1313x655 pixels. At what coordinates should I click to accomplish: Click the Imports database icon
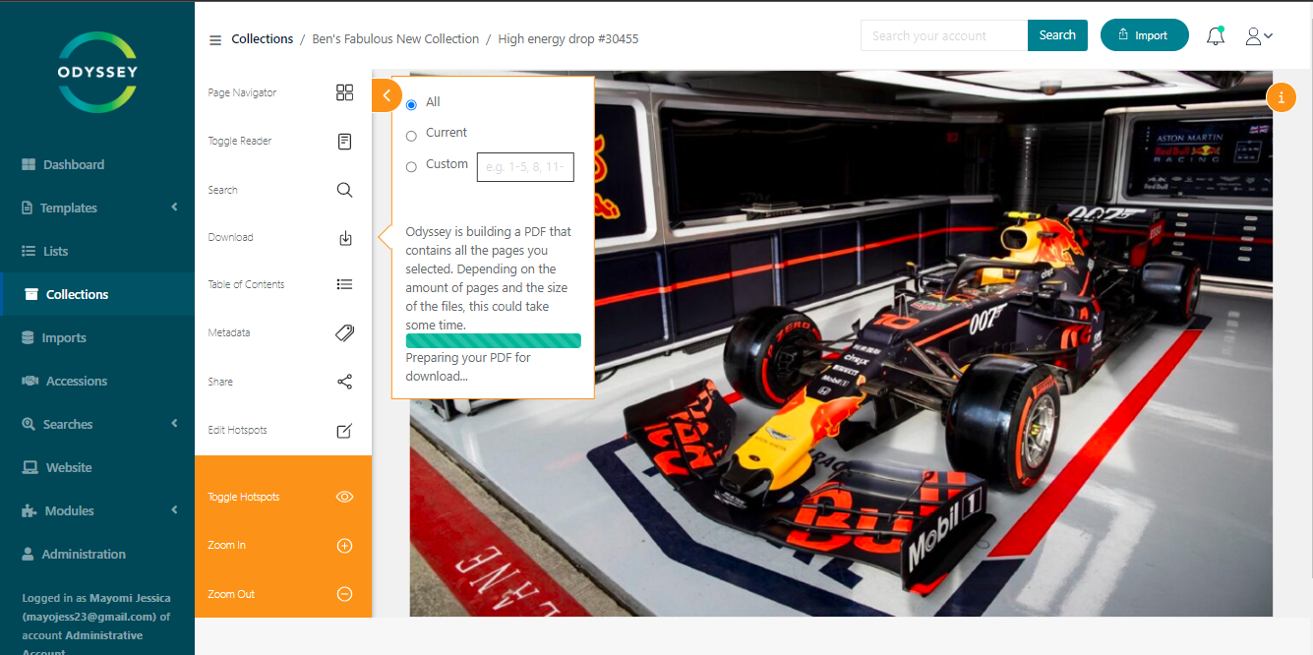28,338
